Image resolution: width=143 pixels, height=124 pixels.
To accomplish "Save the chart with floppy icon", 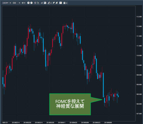I will [45, 3].
